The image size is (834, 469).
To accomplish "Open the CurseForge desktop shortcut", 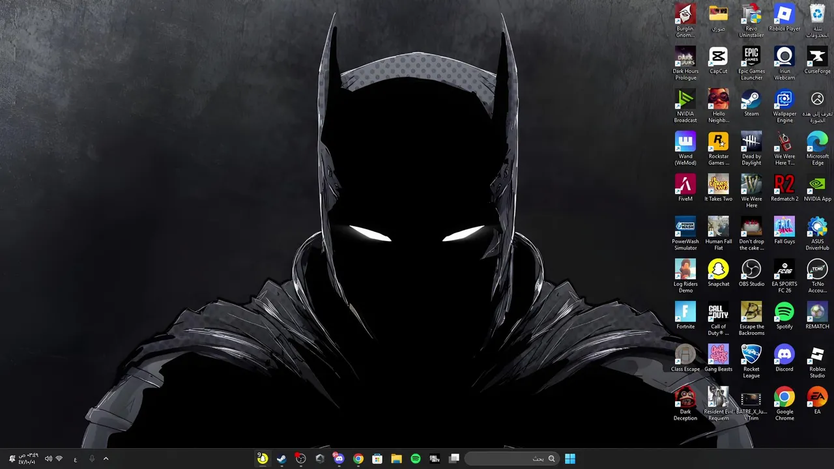I will (x=817, y=60).
